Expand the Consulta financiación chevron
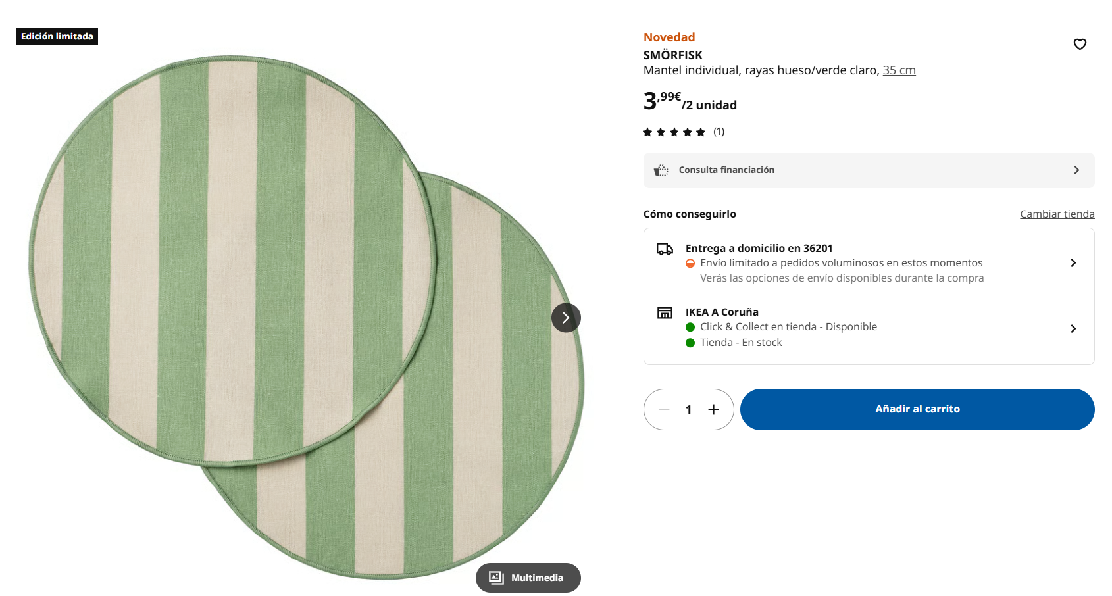 click(x=1076, y=170)
